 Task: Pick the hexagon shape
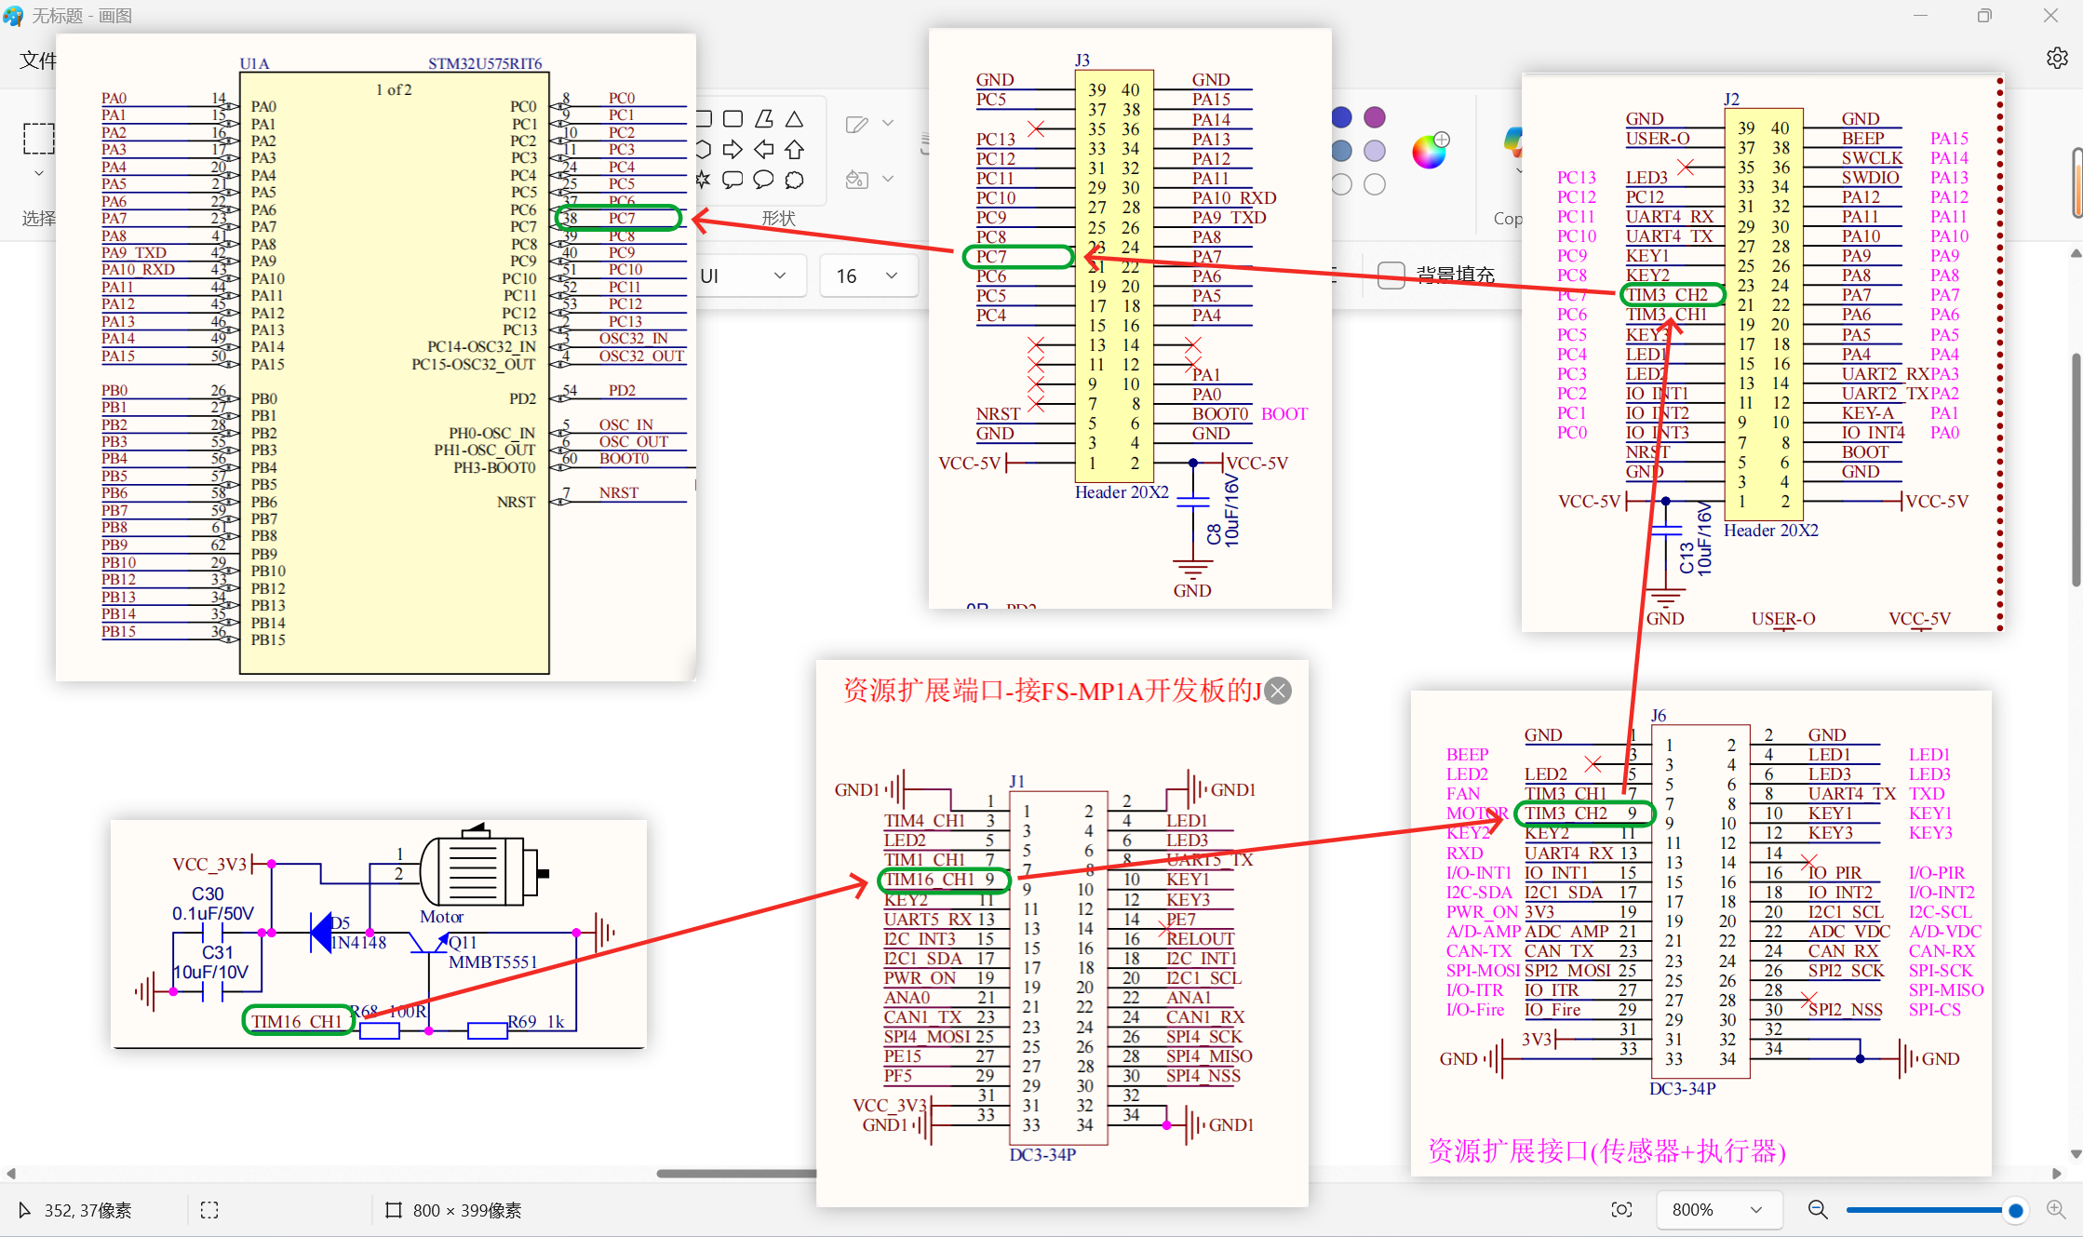pos(705,149)
